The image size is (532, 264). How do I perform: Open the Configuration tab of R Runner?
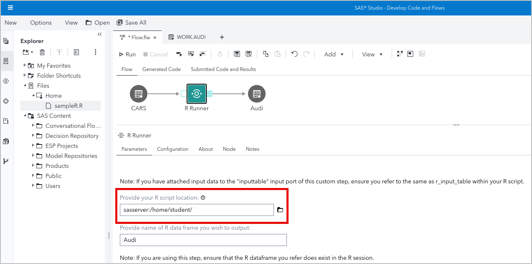pos(172,149)
